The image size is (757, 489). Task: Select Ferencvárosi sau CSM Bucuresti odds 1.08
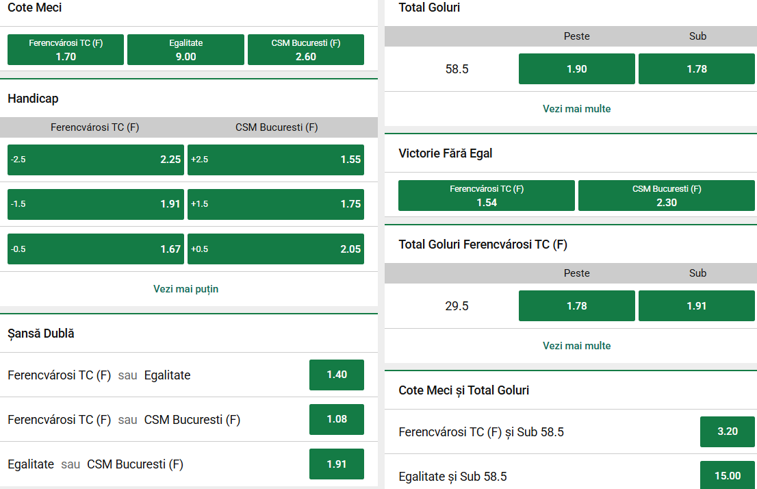tap(337, 419)
